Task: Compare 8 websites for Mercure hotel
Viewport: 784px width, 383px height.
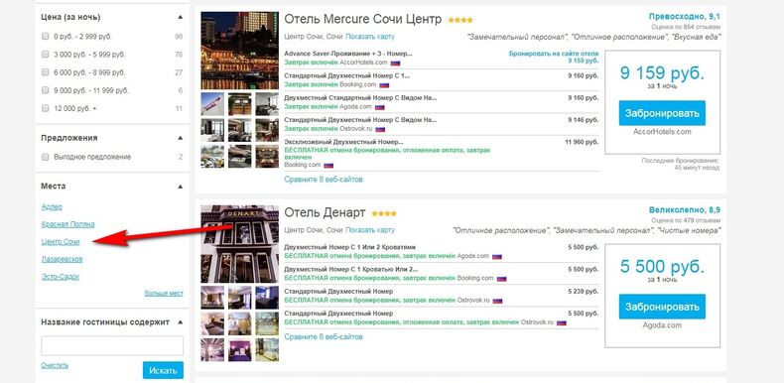Action: point(323,179)
